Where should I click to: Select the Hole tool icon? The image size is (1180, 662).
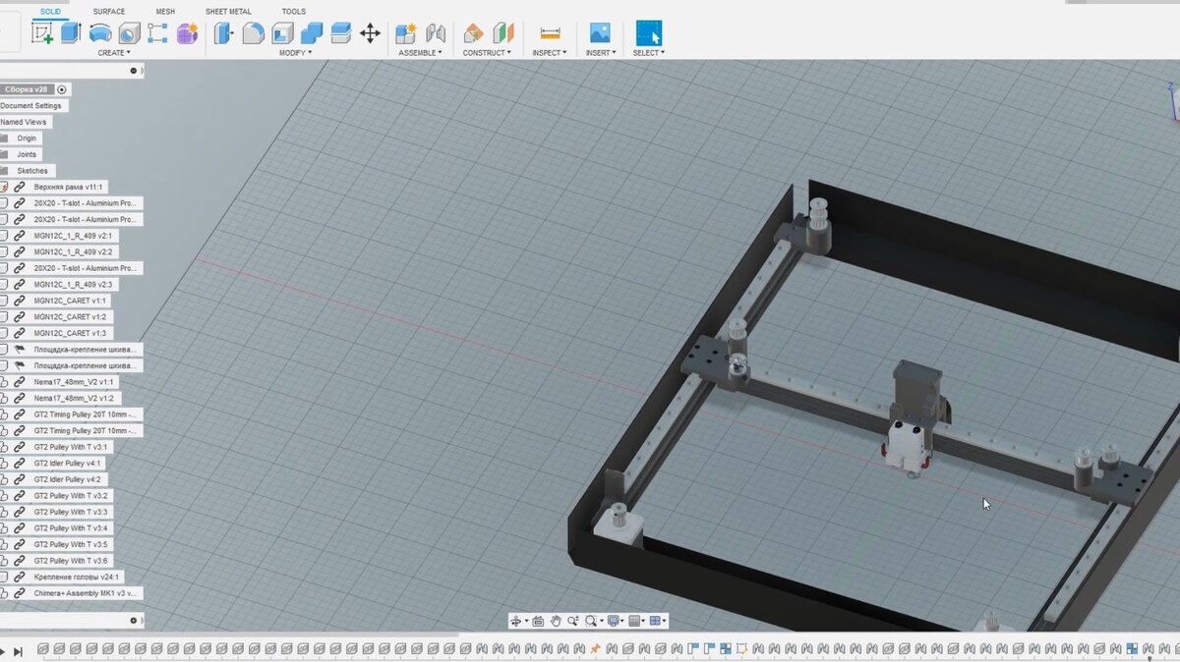(129, 33)
